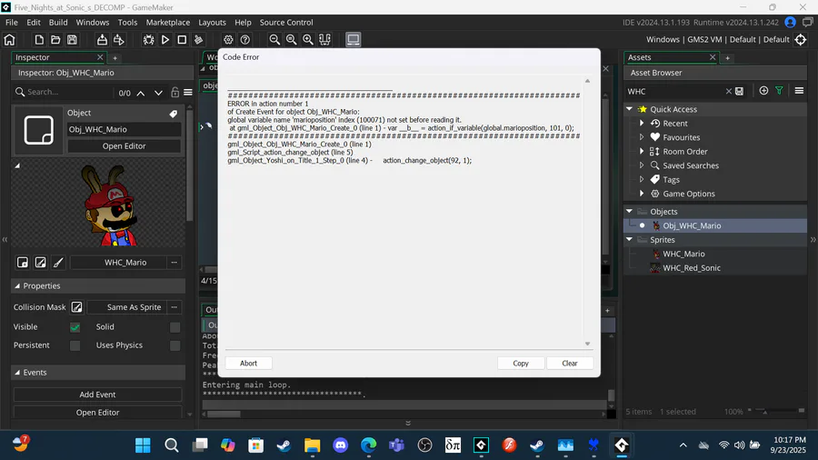Create a new project icon
The width and height of the screenshot is (818, 460).
point(39,40)
